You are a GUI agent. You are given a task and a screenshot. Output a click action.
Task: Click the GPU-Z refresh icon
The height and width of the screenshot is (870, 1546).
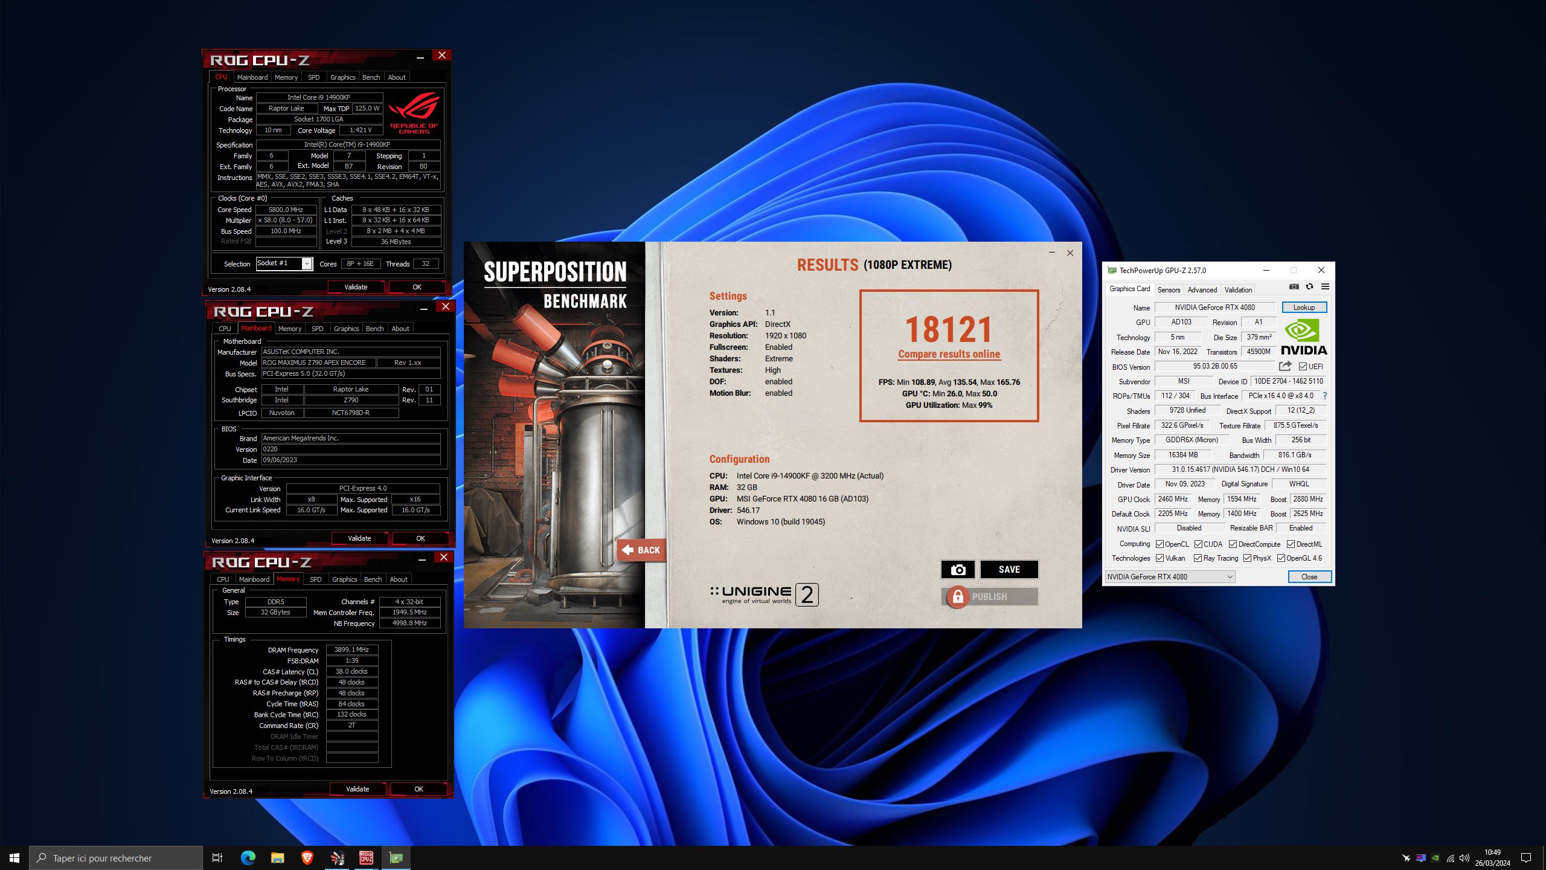[x=1309, y=287]
